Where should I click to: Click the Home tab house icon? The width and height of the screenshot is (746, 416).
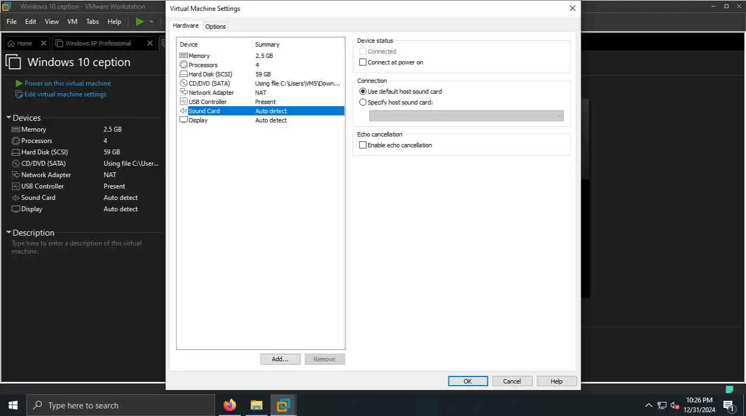click(11, 43)
